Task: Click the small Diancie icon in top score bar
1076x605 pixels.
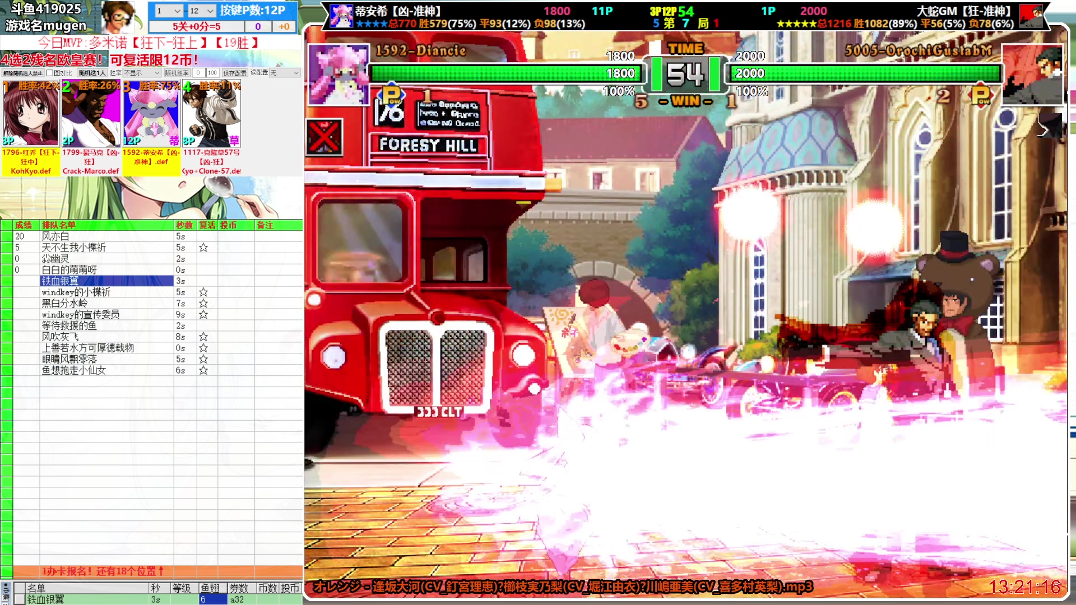Action: click(341, 16)
